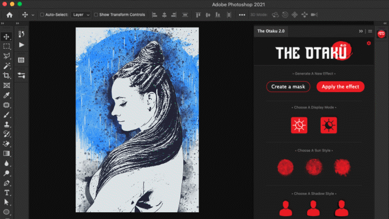Pick the first sun style swatch

tap(285, 167)
